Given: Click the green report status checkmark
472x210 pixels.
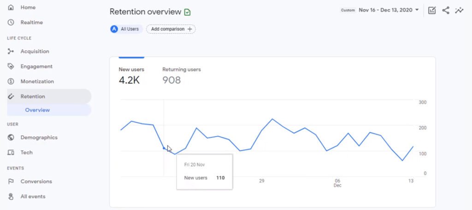Looking at the screenshot, I should coord(187,12).
